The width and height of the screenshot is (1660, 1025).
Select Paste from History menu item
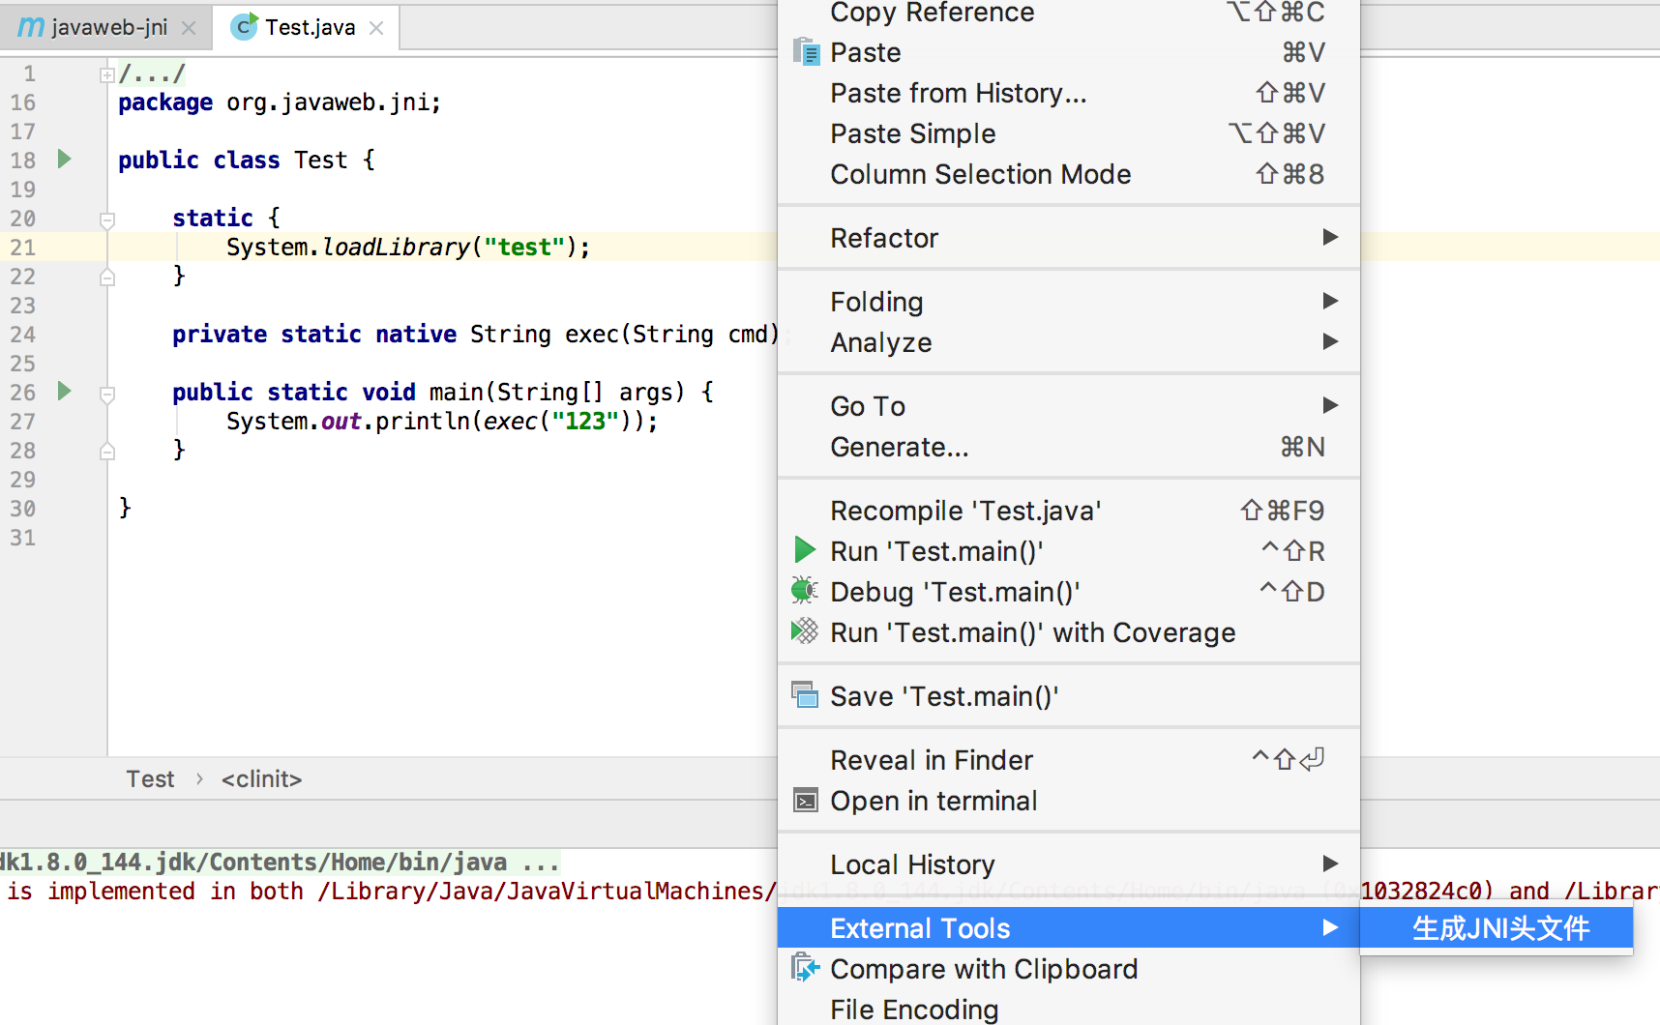tap(1068, 93)
